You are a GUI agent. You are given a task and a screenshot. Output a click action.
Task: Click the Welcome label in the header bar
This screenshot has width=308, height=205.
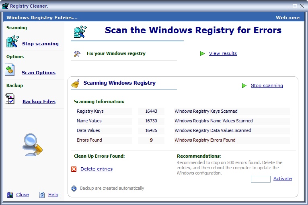point(287,18)
